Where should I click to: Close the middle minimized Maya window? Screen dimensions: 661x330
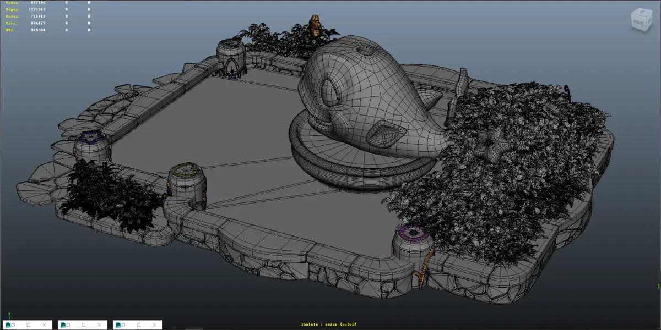[99, 324]
